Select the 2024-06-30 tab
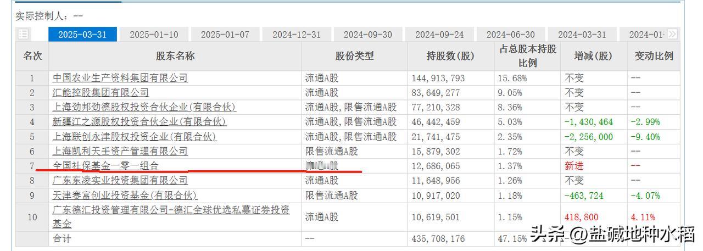703x251 pixels. pyautogui.click(x=510, y=34)
